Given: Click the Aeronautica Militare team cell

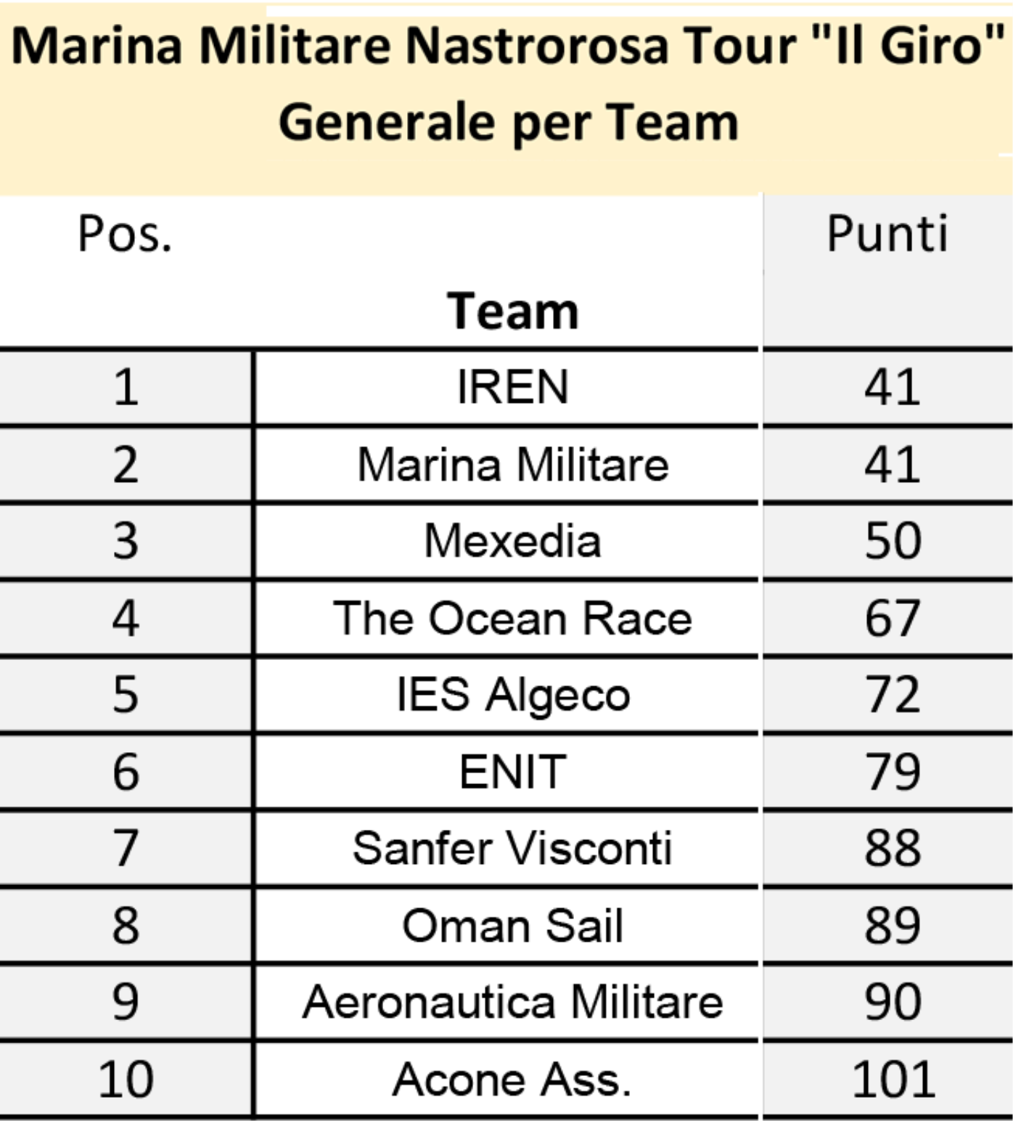Looking at the screenshot, I should click(x=507, y=1003).
